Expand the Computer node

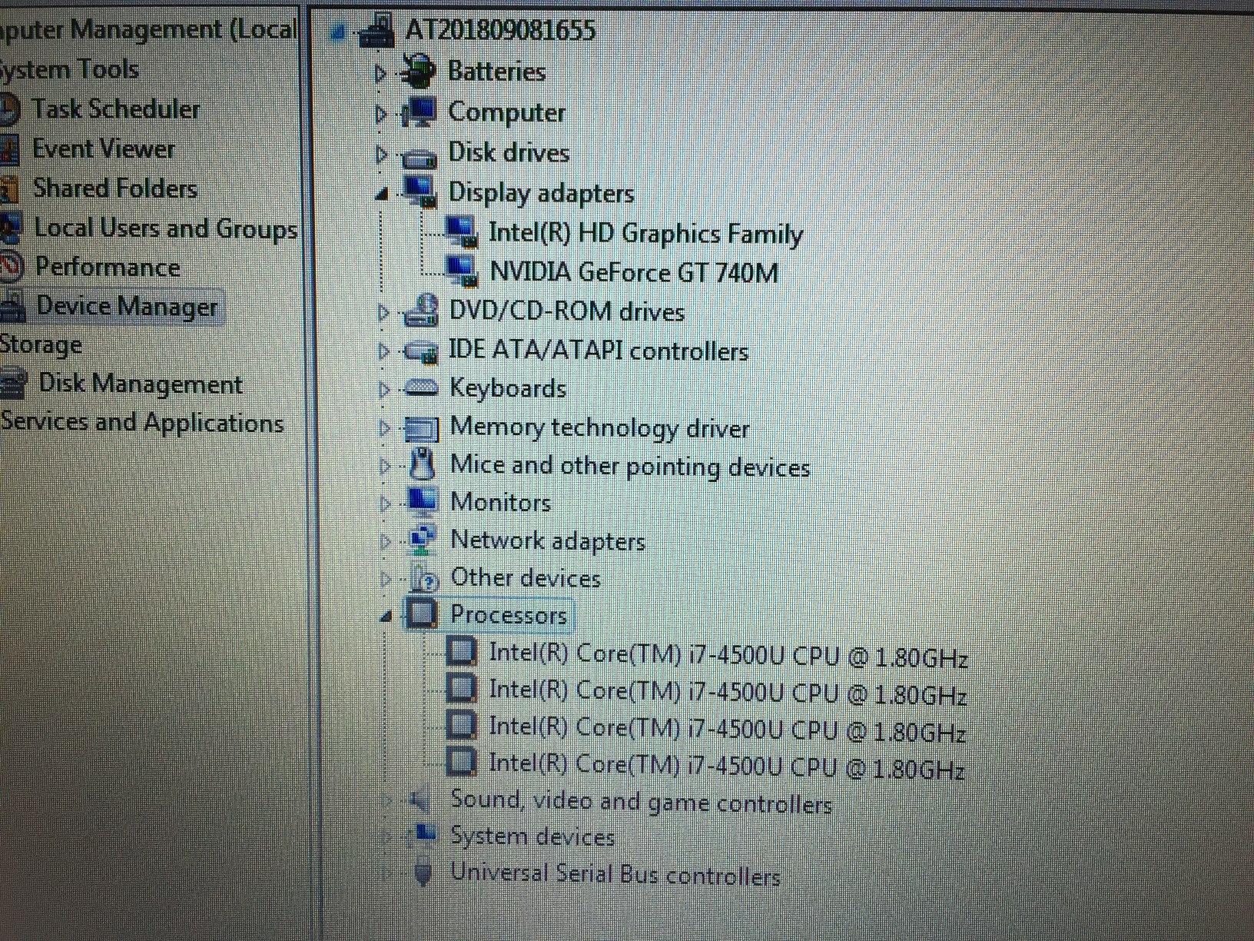[x=380, y=114]
